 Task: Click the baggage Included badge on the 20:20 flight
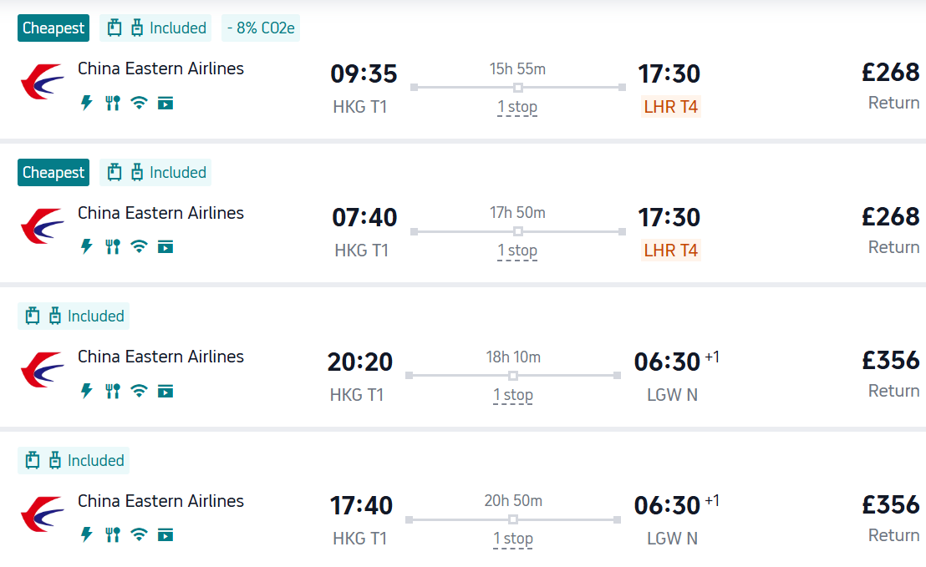[74, 316]
